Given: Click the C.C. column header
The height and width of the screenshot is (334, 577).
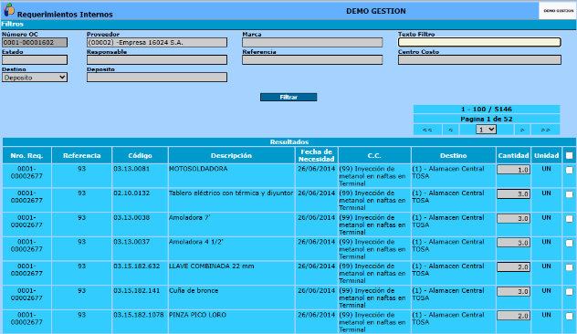Looking at the screenshot, I should [374, 156].
